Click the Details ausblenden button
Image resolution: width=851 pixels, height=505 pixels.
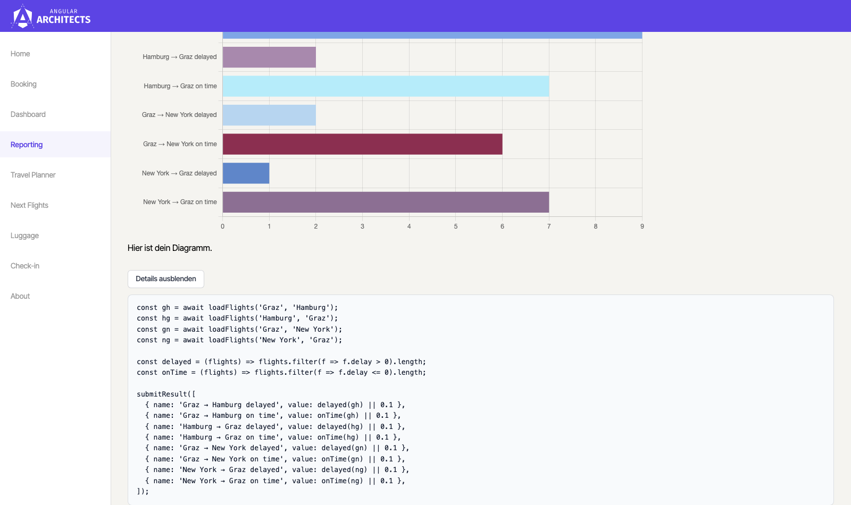click(x=166, y=279)
